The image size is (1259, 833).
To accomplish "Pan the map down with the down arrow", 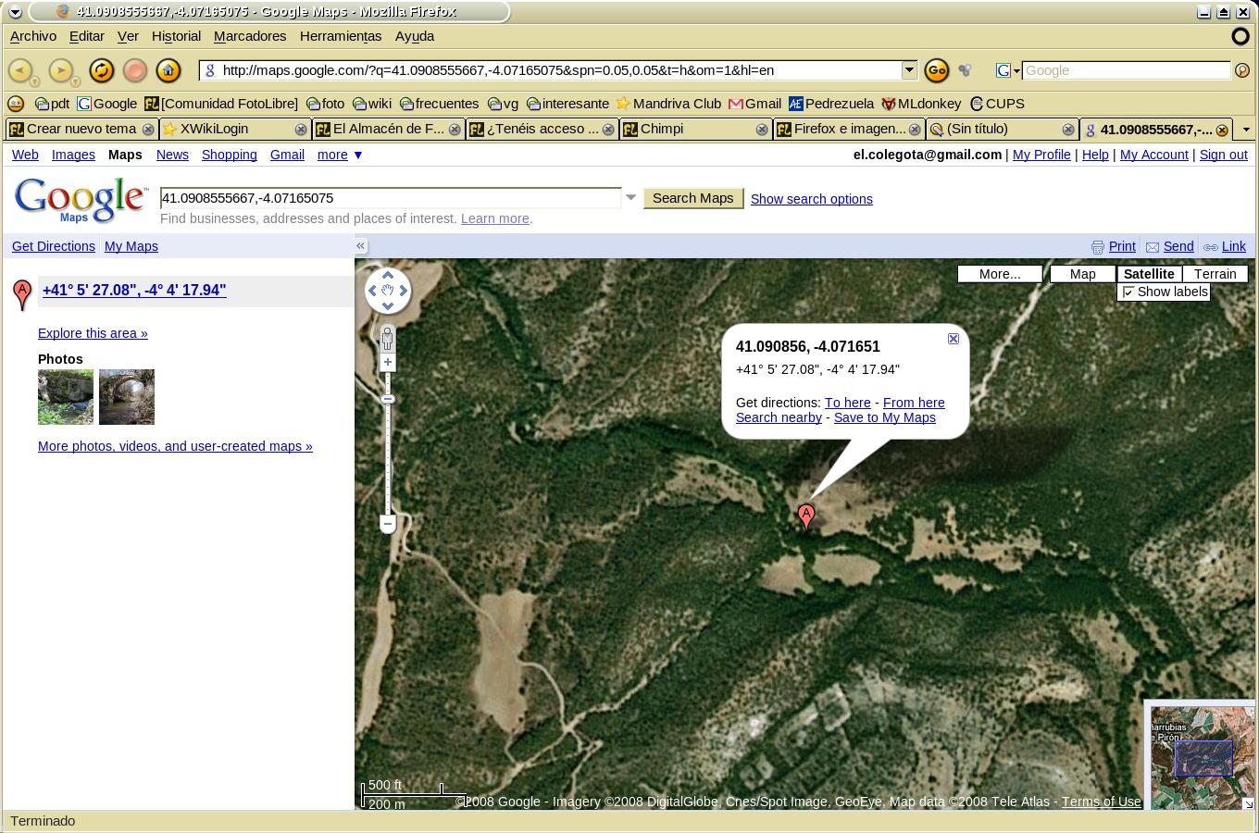I will pos(388,306).
